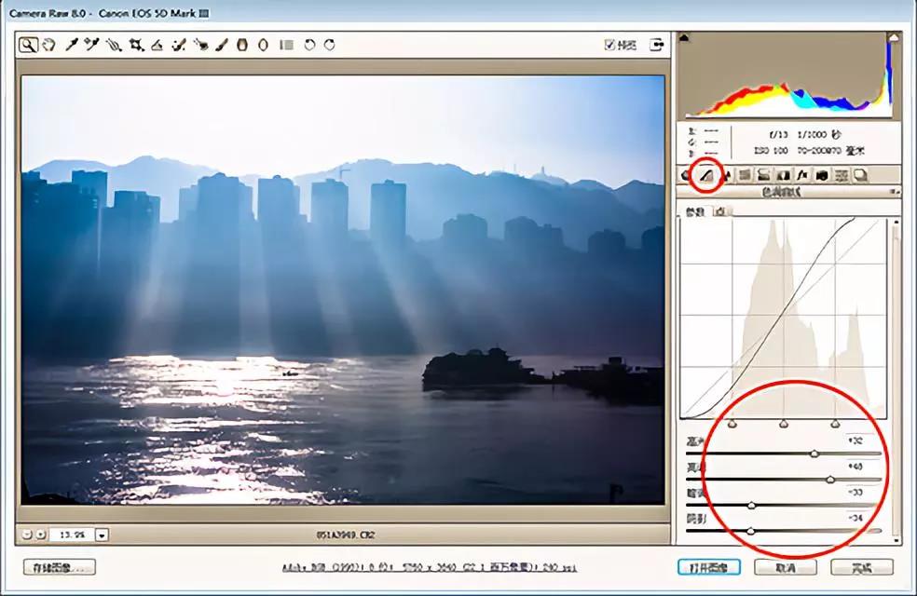Image resolution: width=917 pixels, height=596 pixels.
Task: Toggle full screen mode icon
Action: pyautogui.click(x=657, y=45)
